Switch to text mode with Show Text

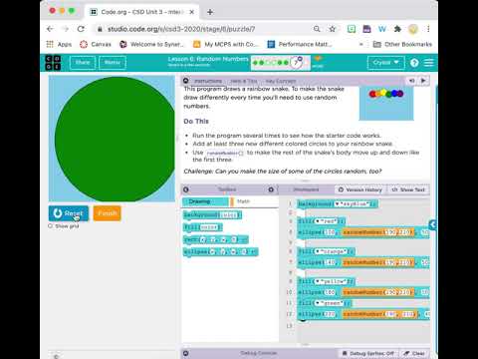408,189
